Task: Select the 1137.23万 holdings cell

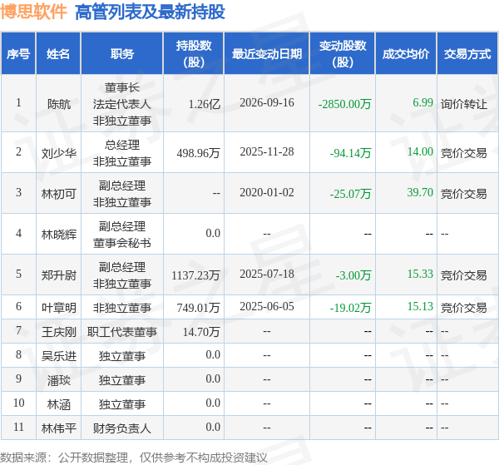Action: point(195,275)
